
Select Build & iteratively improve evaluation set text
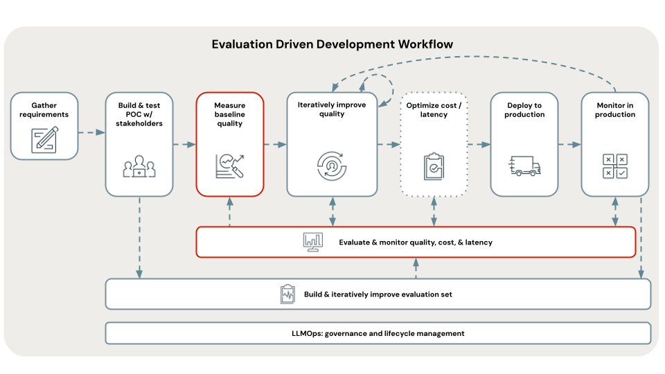click(x=378, y=294)
